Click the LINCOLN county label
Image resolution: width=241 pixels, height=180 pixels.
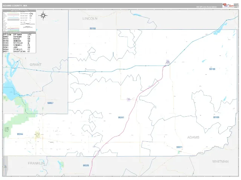click(x=90, y=18)
